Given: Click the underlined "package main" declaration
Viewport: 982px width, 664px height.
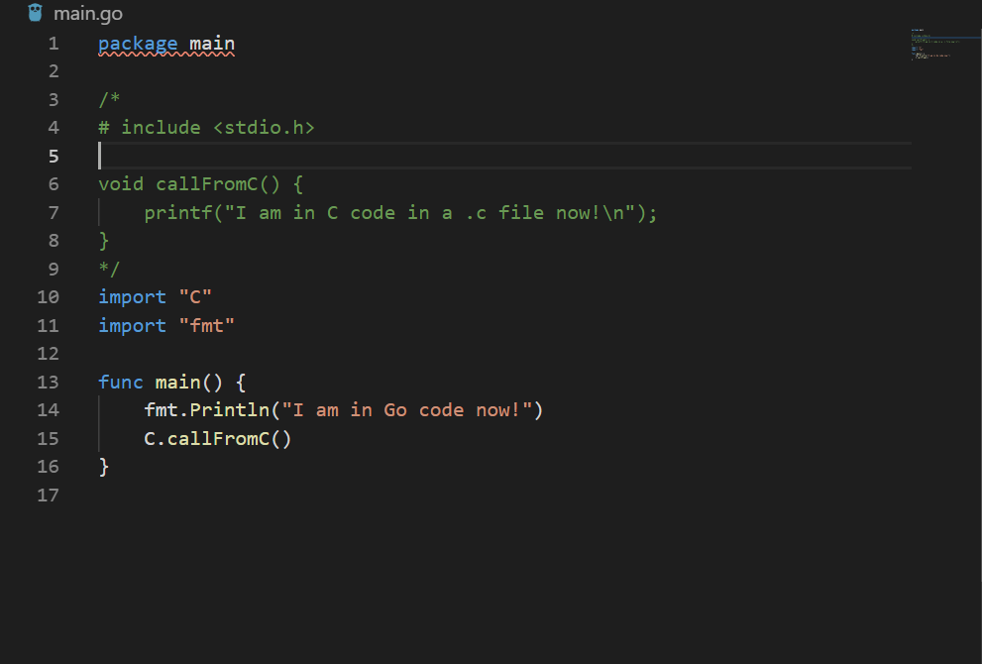Looking at the screenshot, I should tap(165, 44).
